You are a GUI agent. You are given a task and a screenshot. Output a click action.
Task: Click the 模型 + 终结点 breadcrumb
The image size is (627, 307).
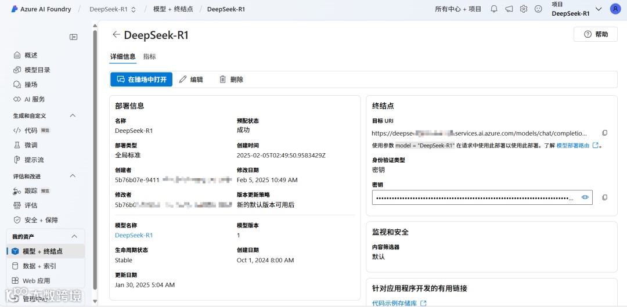173,9
